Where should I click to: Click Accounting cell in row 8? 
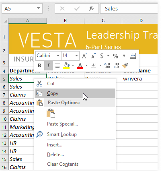point(21,103)
